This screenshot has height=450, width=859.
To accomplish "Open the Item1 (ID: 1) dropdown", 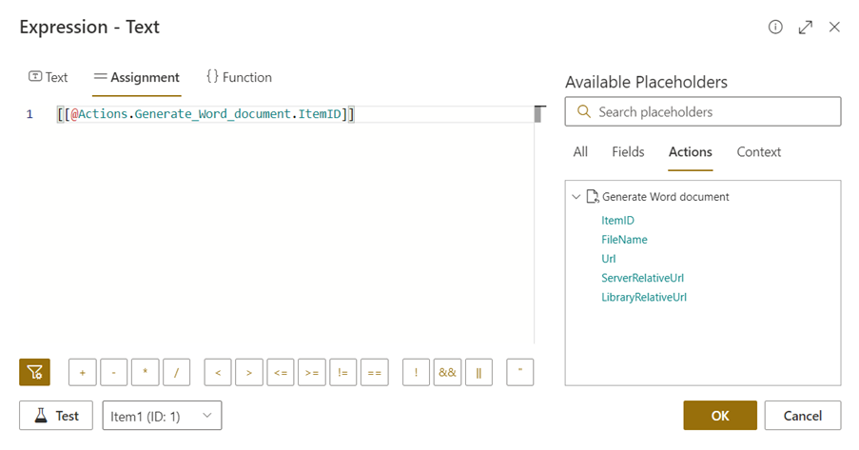I will 162,416.
